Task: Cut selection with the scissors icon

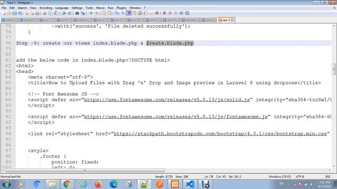Action: pyautogui.click(x=45, y=13)
